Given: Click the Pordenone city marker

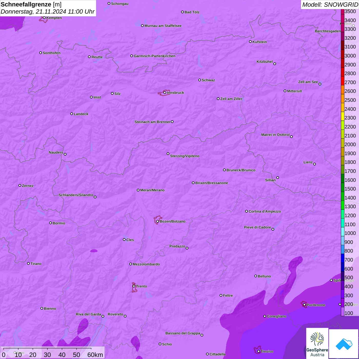Looking at the screenshot, I should pos(305,305).
